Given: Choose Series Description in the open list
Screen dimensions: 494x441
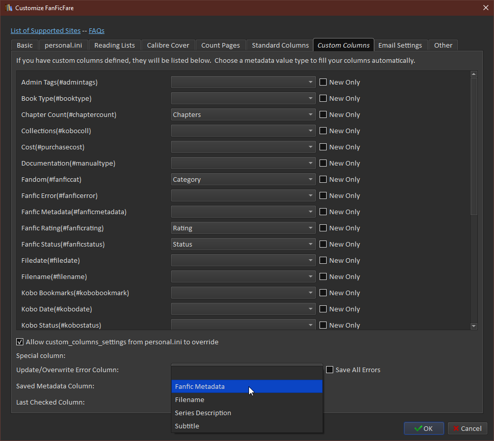Looking at the screenshot, I should pyautogui.click(x=203, y=413).
